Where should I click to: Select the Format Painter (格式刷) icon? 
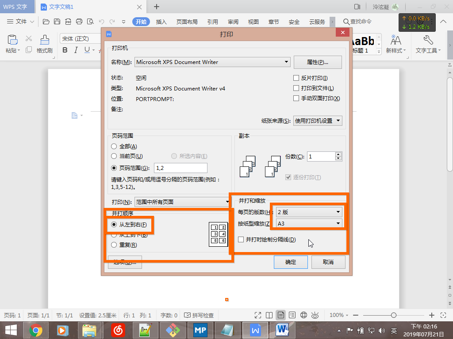45,40
